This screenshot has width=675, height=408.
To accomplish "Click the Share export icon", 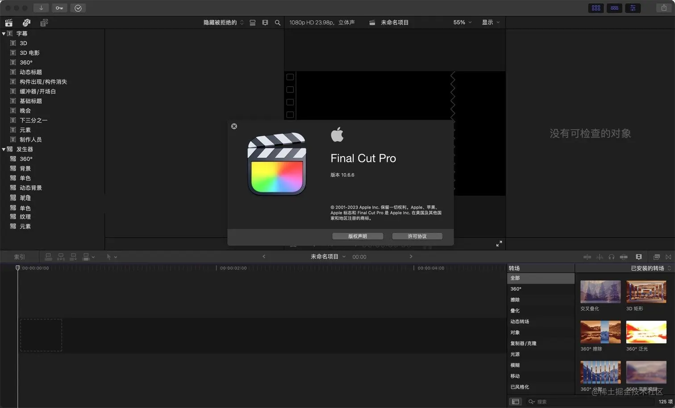I will 664,8.
